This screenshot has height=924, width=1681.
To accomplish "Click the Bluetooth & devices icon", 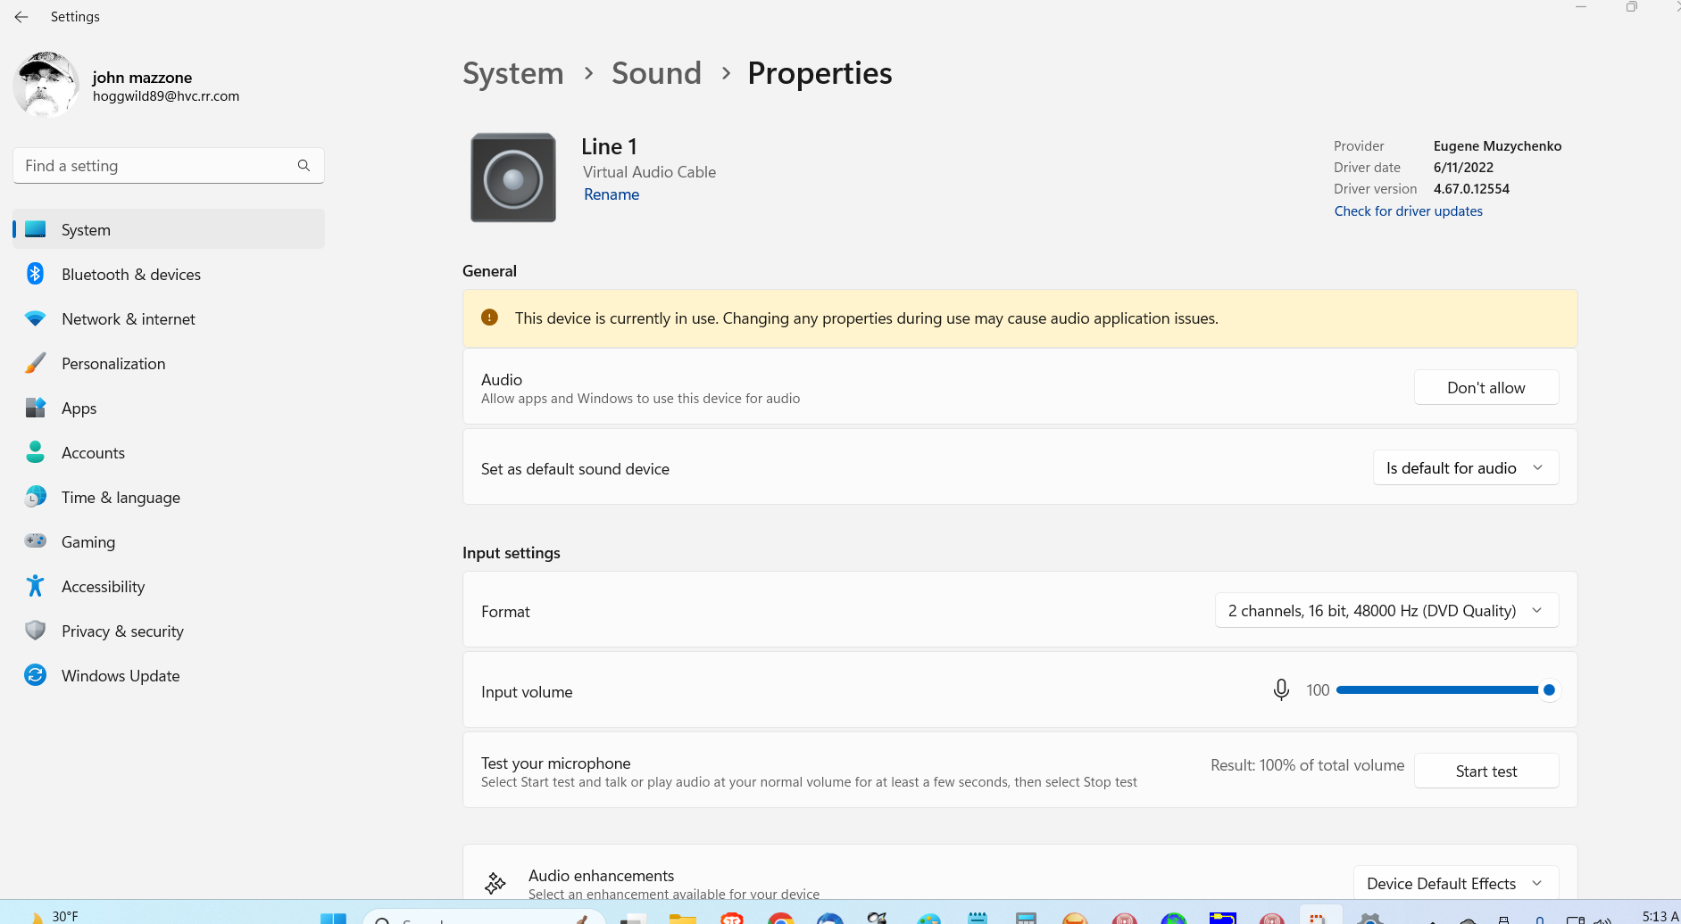I will 36,274.
